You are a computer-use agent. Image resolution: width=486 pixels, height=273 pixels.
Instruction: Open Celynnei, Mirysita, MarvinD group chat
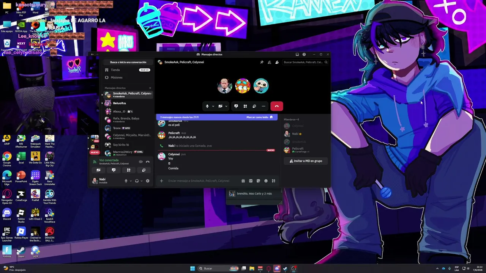tap(128, 136)
